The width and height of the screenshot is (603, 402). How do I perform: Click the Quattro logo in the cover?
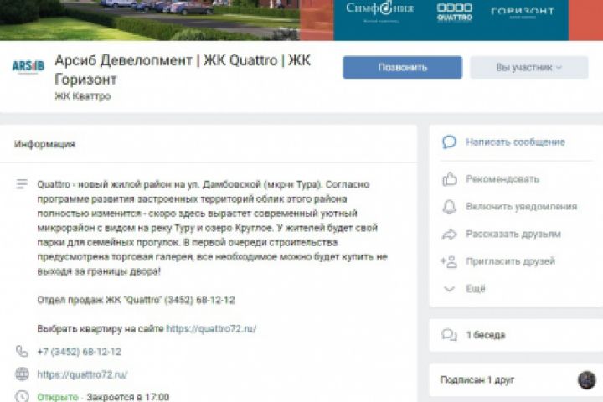[x=455, y=12]
